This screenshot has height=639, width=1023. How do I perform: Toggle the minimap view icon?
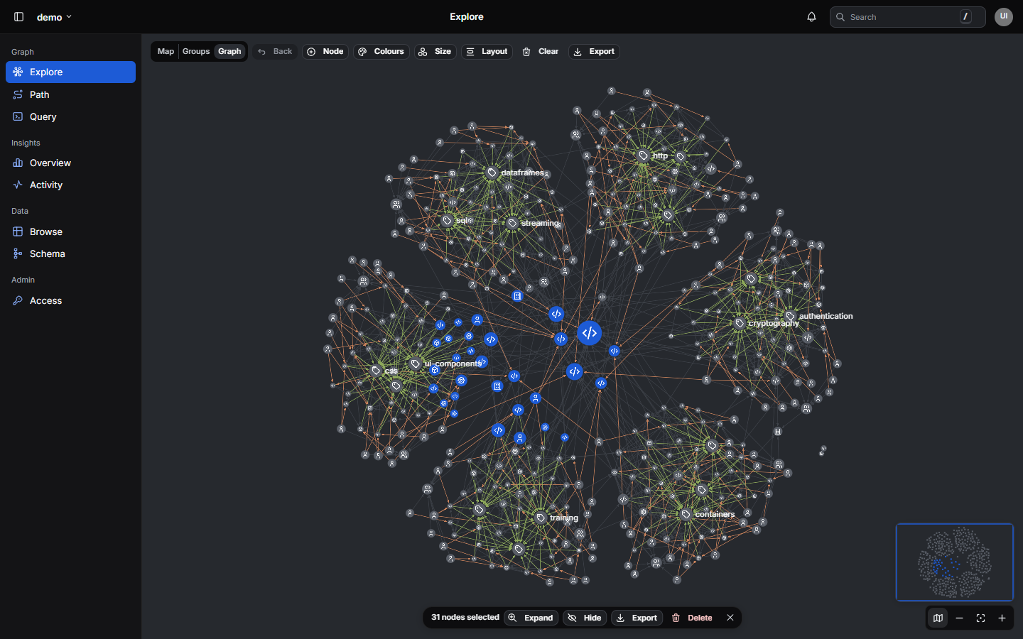click(938, 618)
